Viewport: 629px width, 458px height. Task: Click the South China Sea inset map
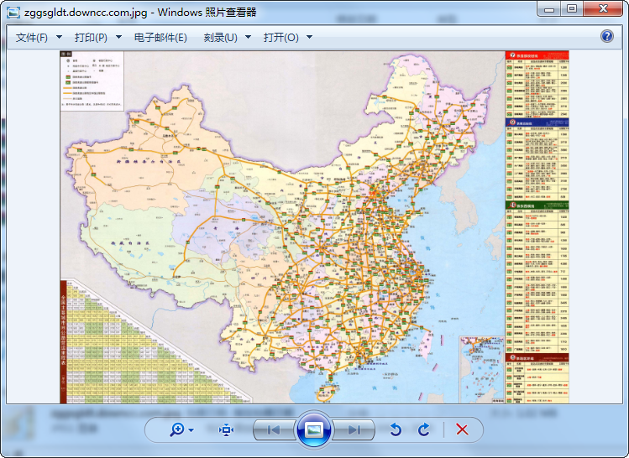tap(482, 367)
